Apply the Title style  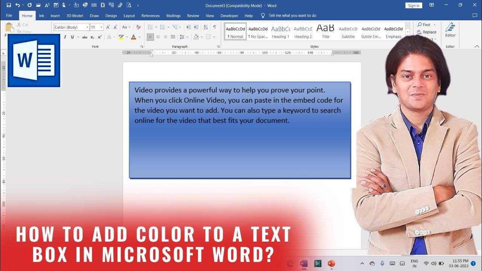(325, 31)
